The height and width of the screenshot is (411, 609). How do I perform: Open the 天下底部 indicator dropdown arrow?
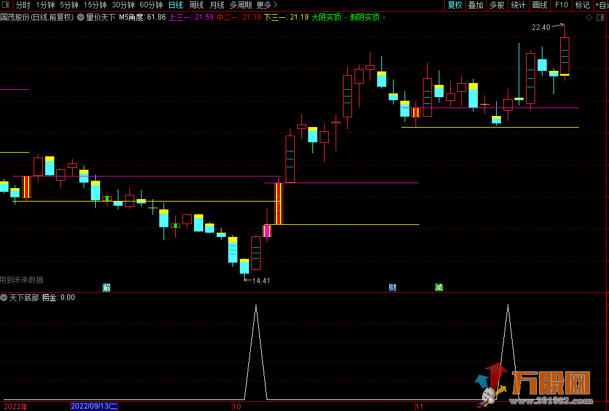(4, 297)
